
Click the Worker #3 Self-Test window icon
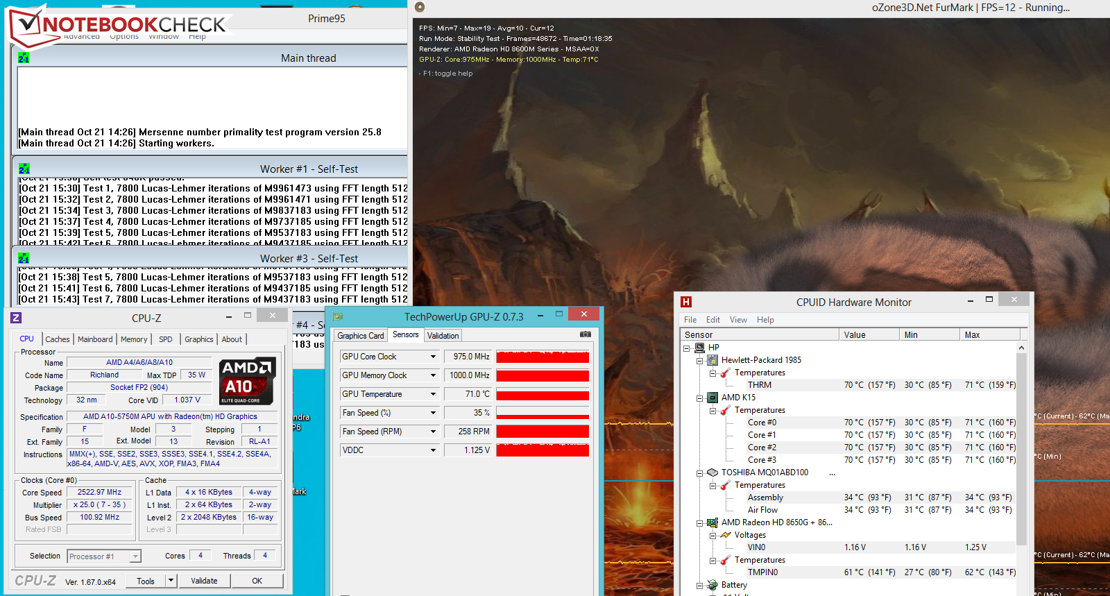click(x=24, y=258)
